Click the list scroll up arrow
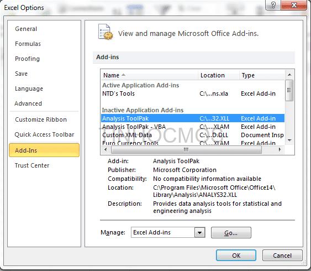The width and height of the screenshot is (311, 271). [289, 75]
